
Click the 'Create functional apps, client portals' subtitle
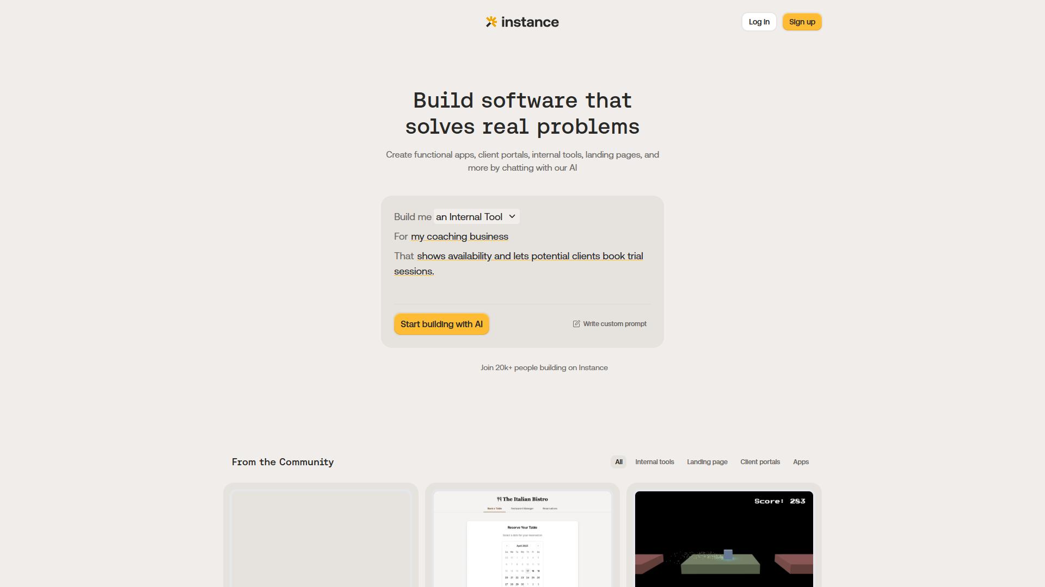[x=522, y=161]
